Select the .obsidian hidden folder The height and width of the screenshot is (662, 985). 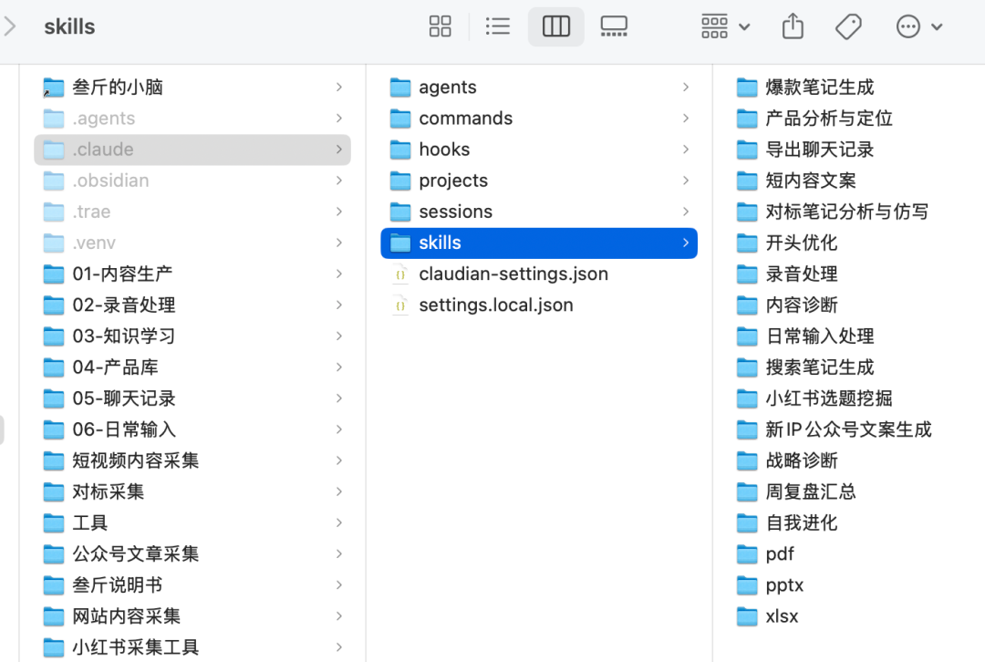pyautogui.click(x=110, y=181)
